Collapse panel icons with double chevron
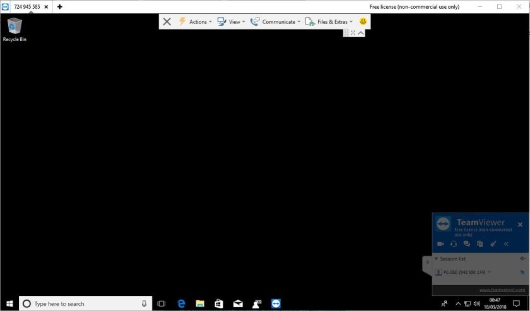530x311 pixels. [506, 244]
